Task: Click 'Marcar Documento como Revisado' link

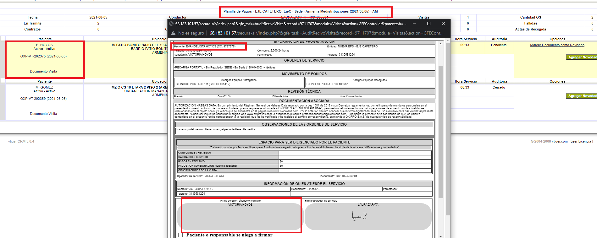Action: [x=557, y=45]
